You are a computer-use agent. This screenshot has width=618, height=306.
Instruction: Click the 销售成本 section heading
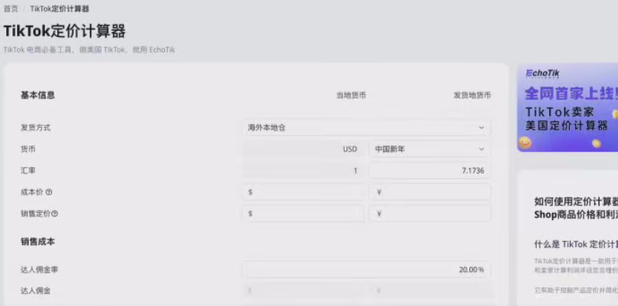(x=38, y=242)
